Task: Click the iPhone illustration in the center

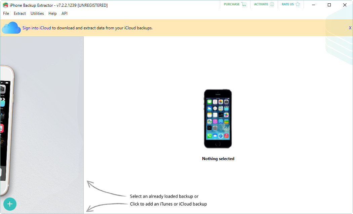Action: pyautogui.click(x=218, y=119)
